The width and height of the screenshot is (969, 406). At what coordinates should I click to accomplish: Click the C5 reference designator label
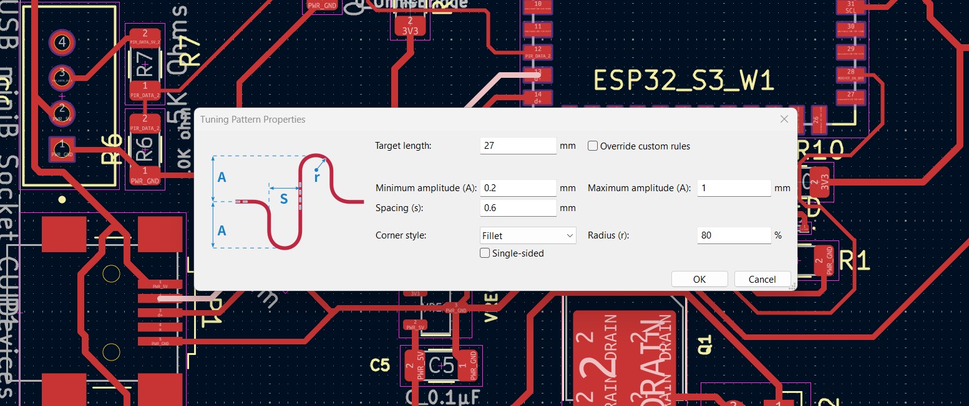point(380,365)
